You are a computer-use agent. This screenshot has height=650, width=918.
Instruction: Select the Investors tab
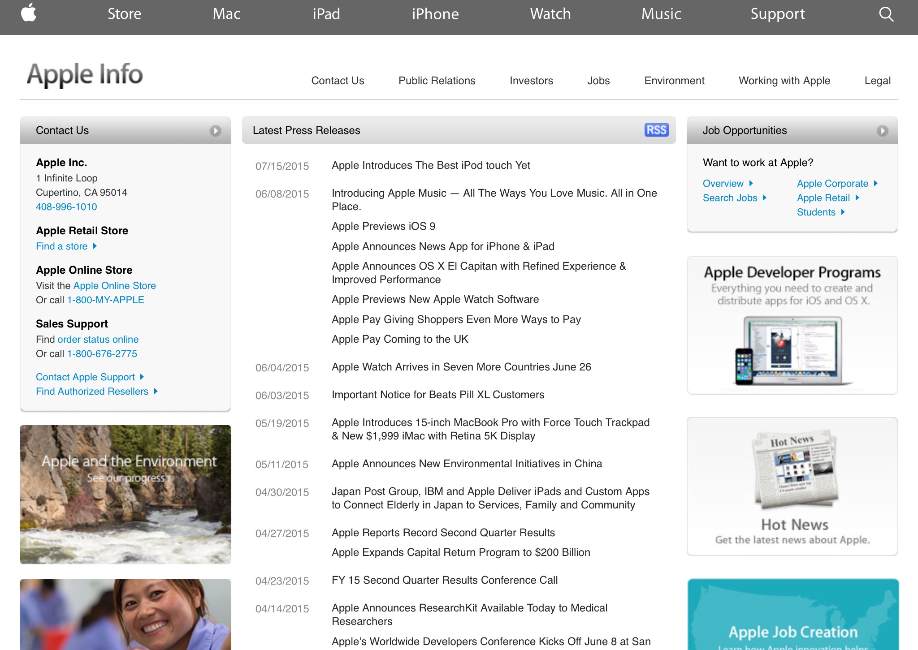point(531,81)
